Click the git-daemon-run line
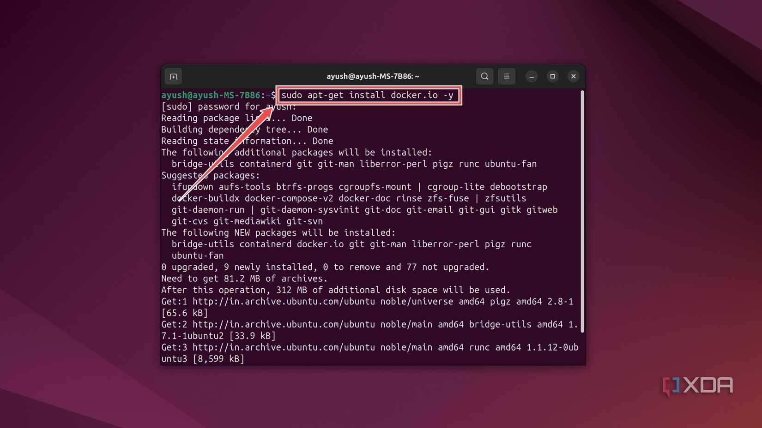 pos(364,210)
